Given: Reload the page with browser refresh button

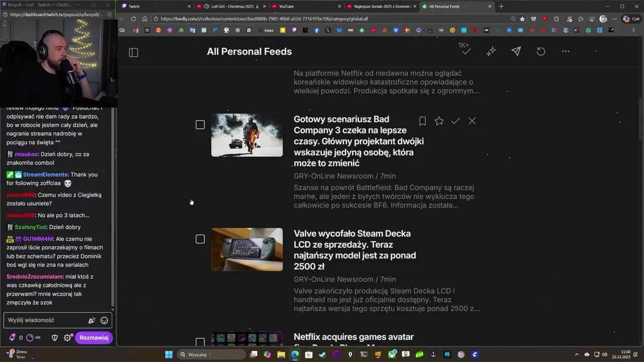Looking at the screenshot, I should [133, 19].
